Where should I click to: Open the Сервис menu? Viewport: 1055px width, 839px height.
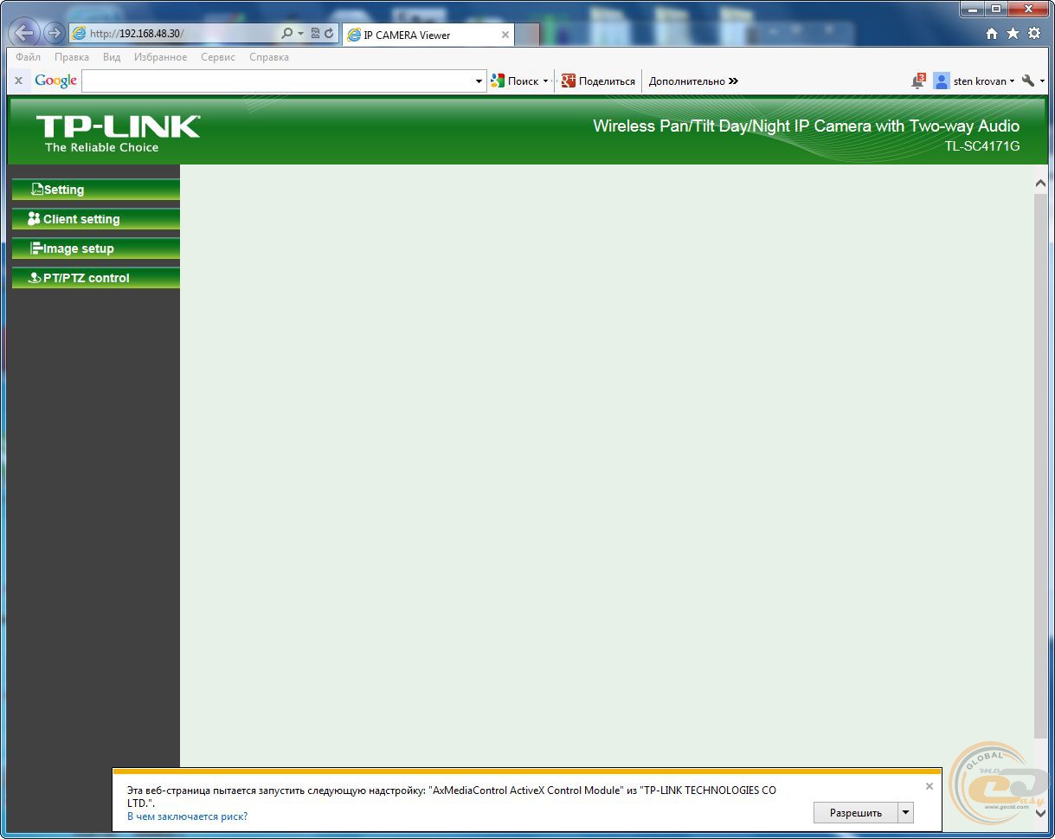(218, 57)
